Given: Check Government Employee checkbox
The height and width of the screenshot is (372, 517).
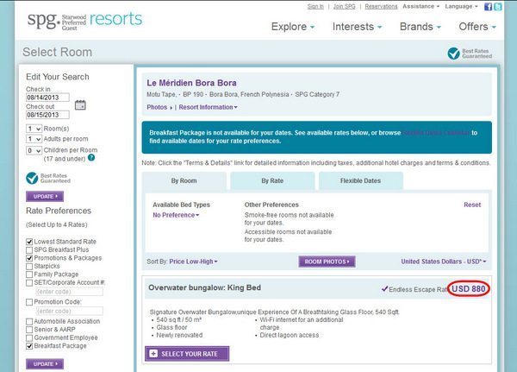Looking at the screenshot, I should (x=29, y=338).
